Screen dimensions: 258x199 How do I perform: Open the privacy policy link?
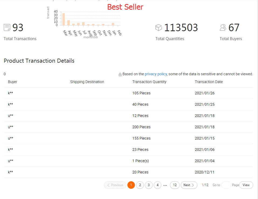[156, 74]
